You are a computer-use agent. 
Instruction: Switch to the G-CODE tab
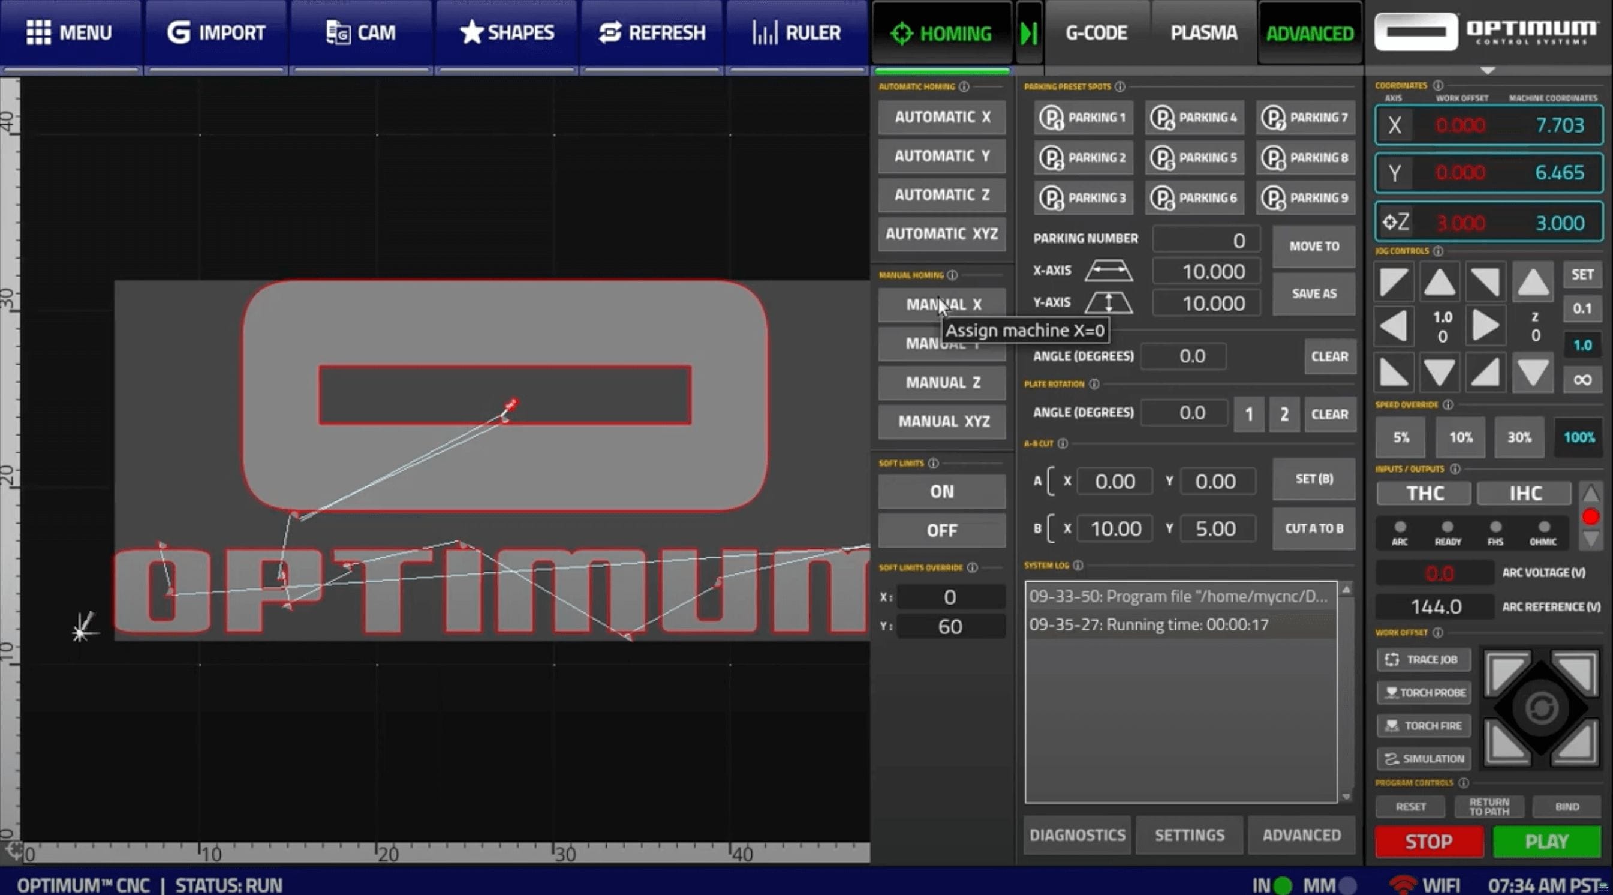point(1096,33)
